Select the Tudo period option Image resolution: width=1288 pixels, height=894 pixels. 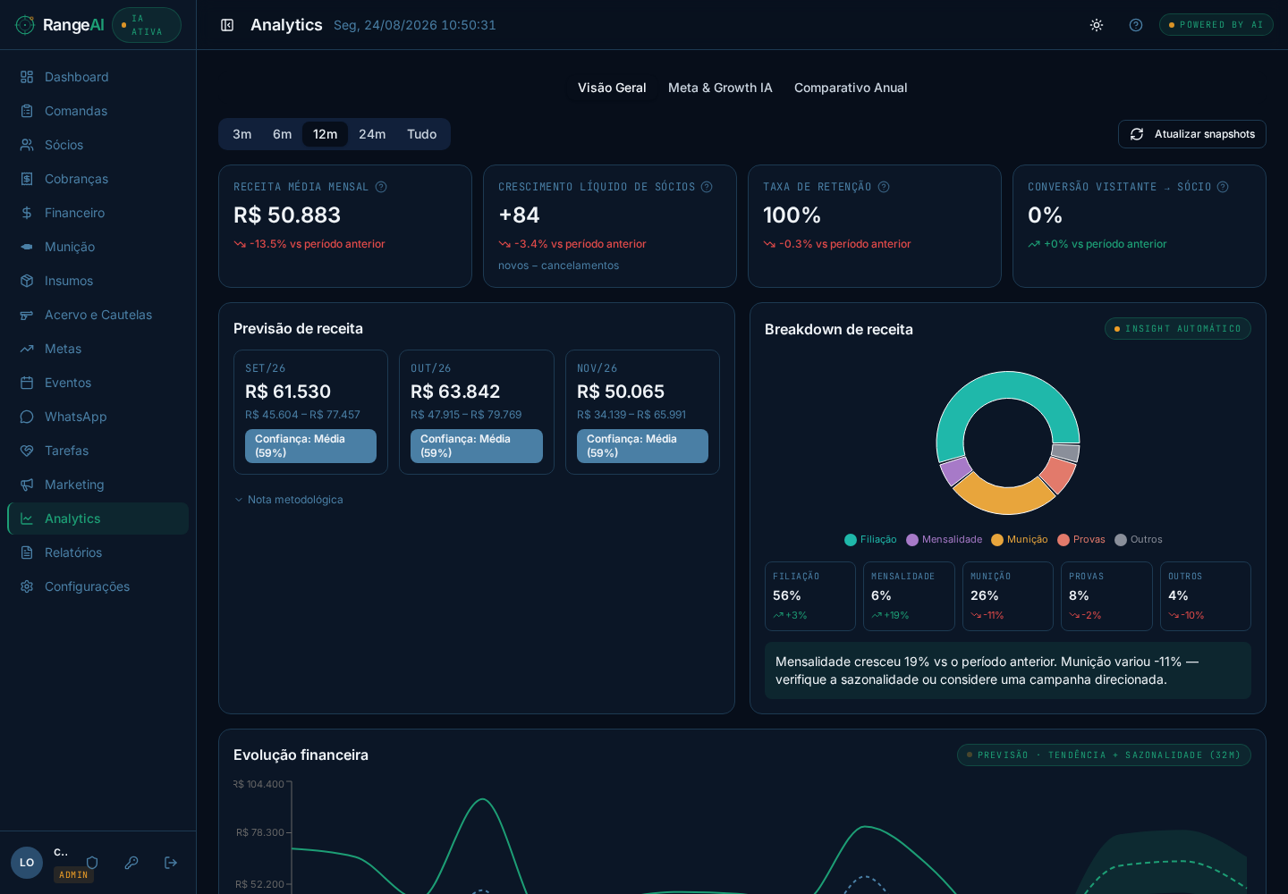pyautogui.click(x=422, y=134)
